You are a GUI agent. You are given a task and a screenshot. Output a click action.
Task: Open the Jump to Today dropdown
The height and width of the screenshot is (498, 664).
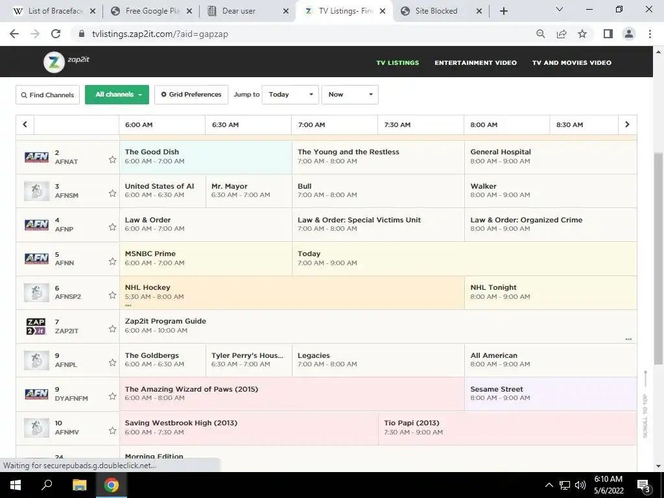290,95
